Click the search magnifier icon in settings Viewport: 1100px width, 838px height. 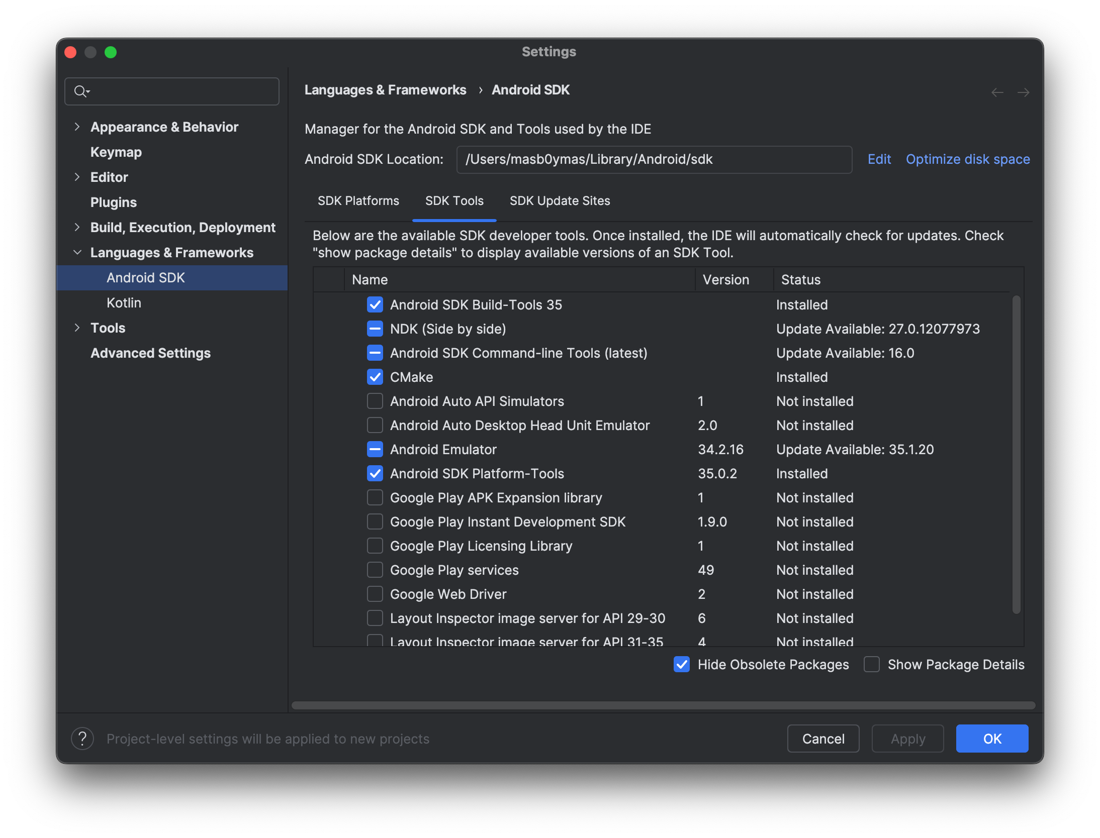(81, 91)
